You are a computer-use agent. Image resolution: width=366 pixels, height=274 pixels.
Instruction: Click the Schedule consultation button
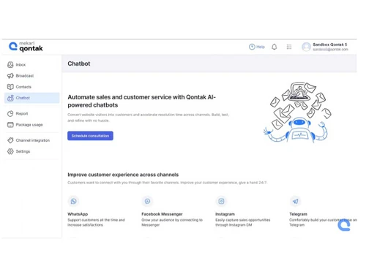coord(90,136)
